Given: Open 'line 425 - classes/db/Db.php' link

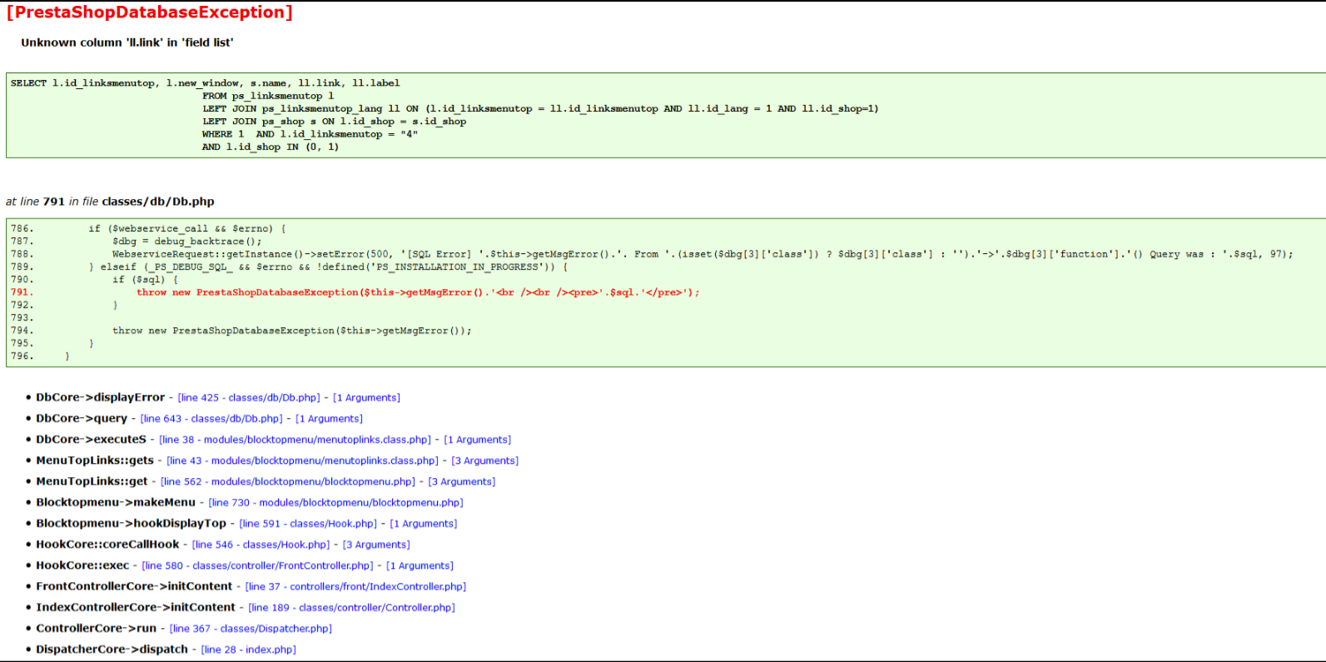Looking at the screenshot, I should pos(249,398).
